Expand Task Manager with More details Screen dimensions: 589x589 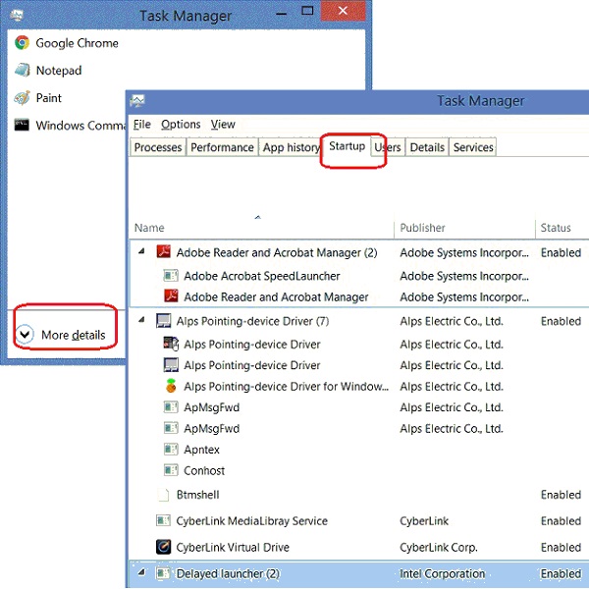click(62, 335)
